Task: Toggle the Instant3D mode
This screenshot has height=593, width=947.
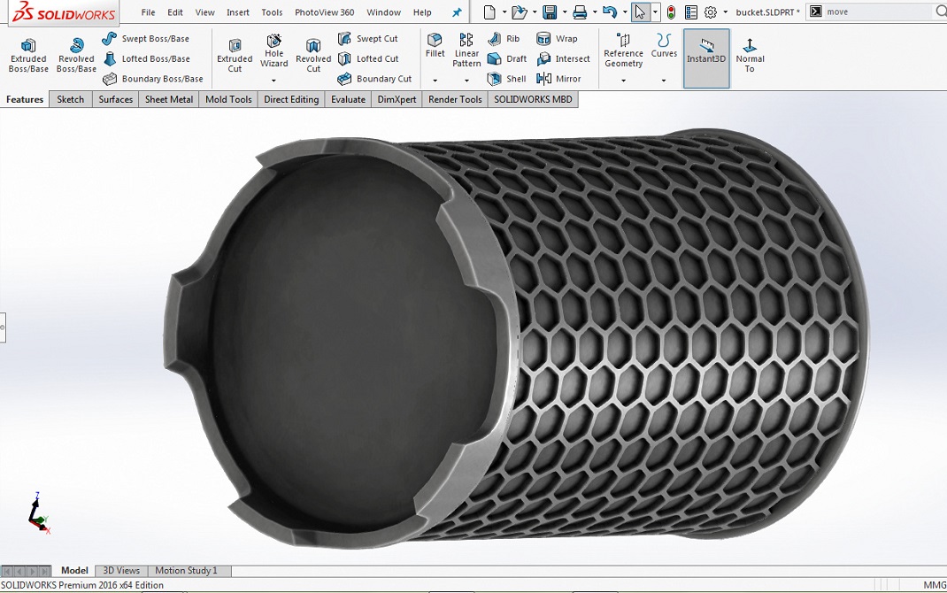Action: pyautogui.click(x=706, y=58)
